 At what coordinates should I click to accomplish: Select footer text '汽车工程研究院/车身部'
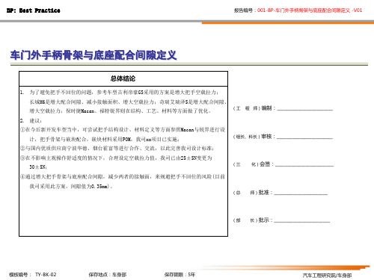coord(327,276)
